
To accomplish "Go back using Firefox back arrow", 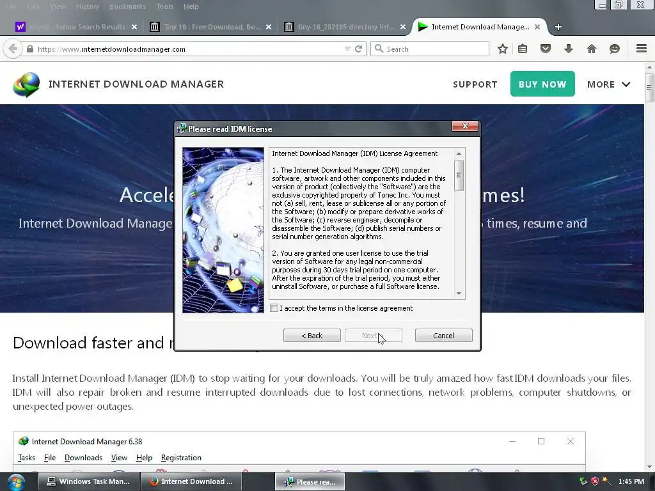I will click(13, 49).
